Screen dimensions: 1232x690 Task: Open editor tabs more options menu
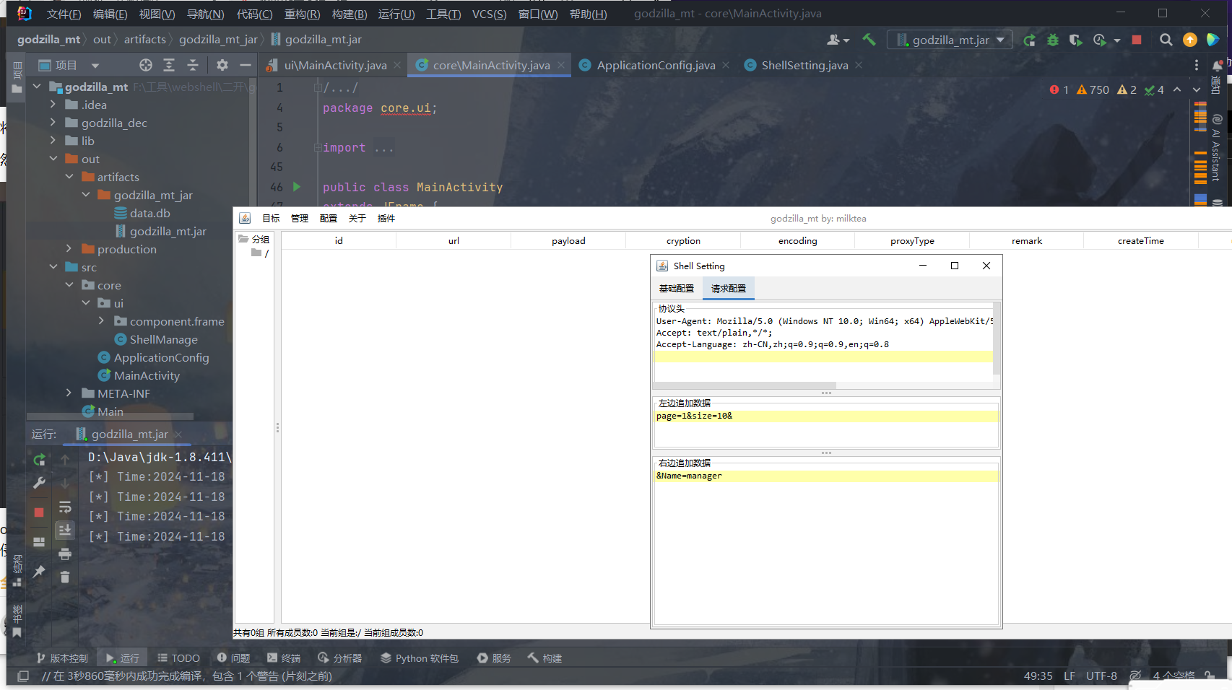click(1197, 65)
